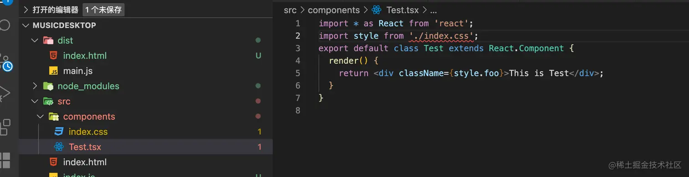Click the React icon next to Test.tsx in explorer
The image size is (689, 177).
pos(59,147)
